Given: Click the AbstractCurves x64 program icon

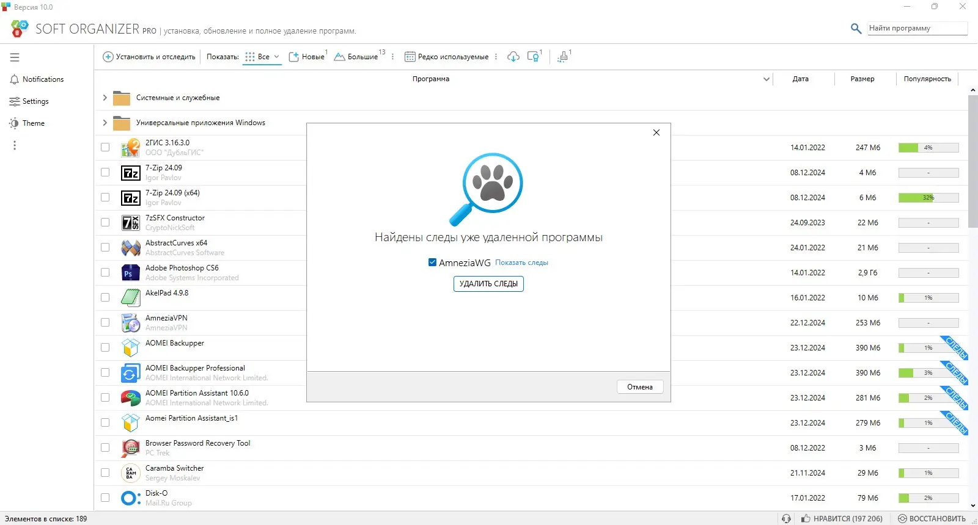Looking at the screenshot, I should pyautogui.click(x=131, y=248).
